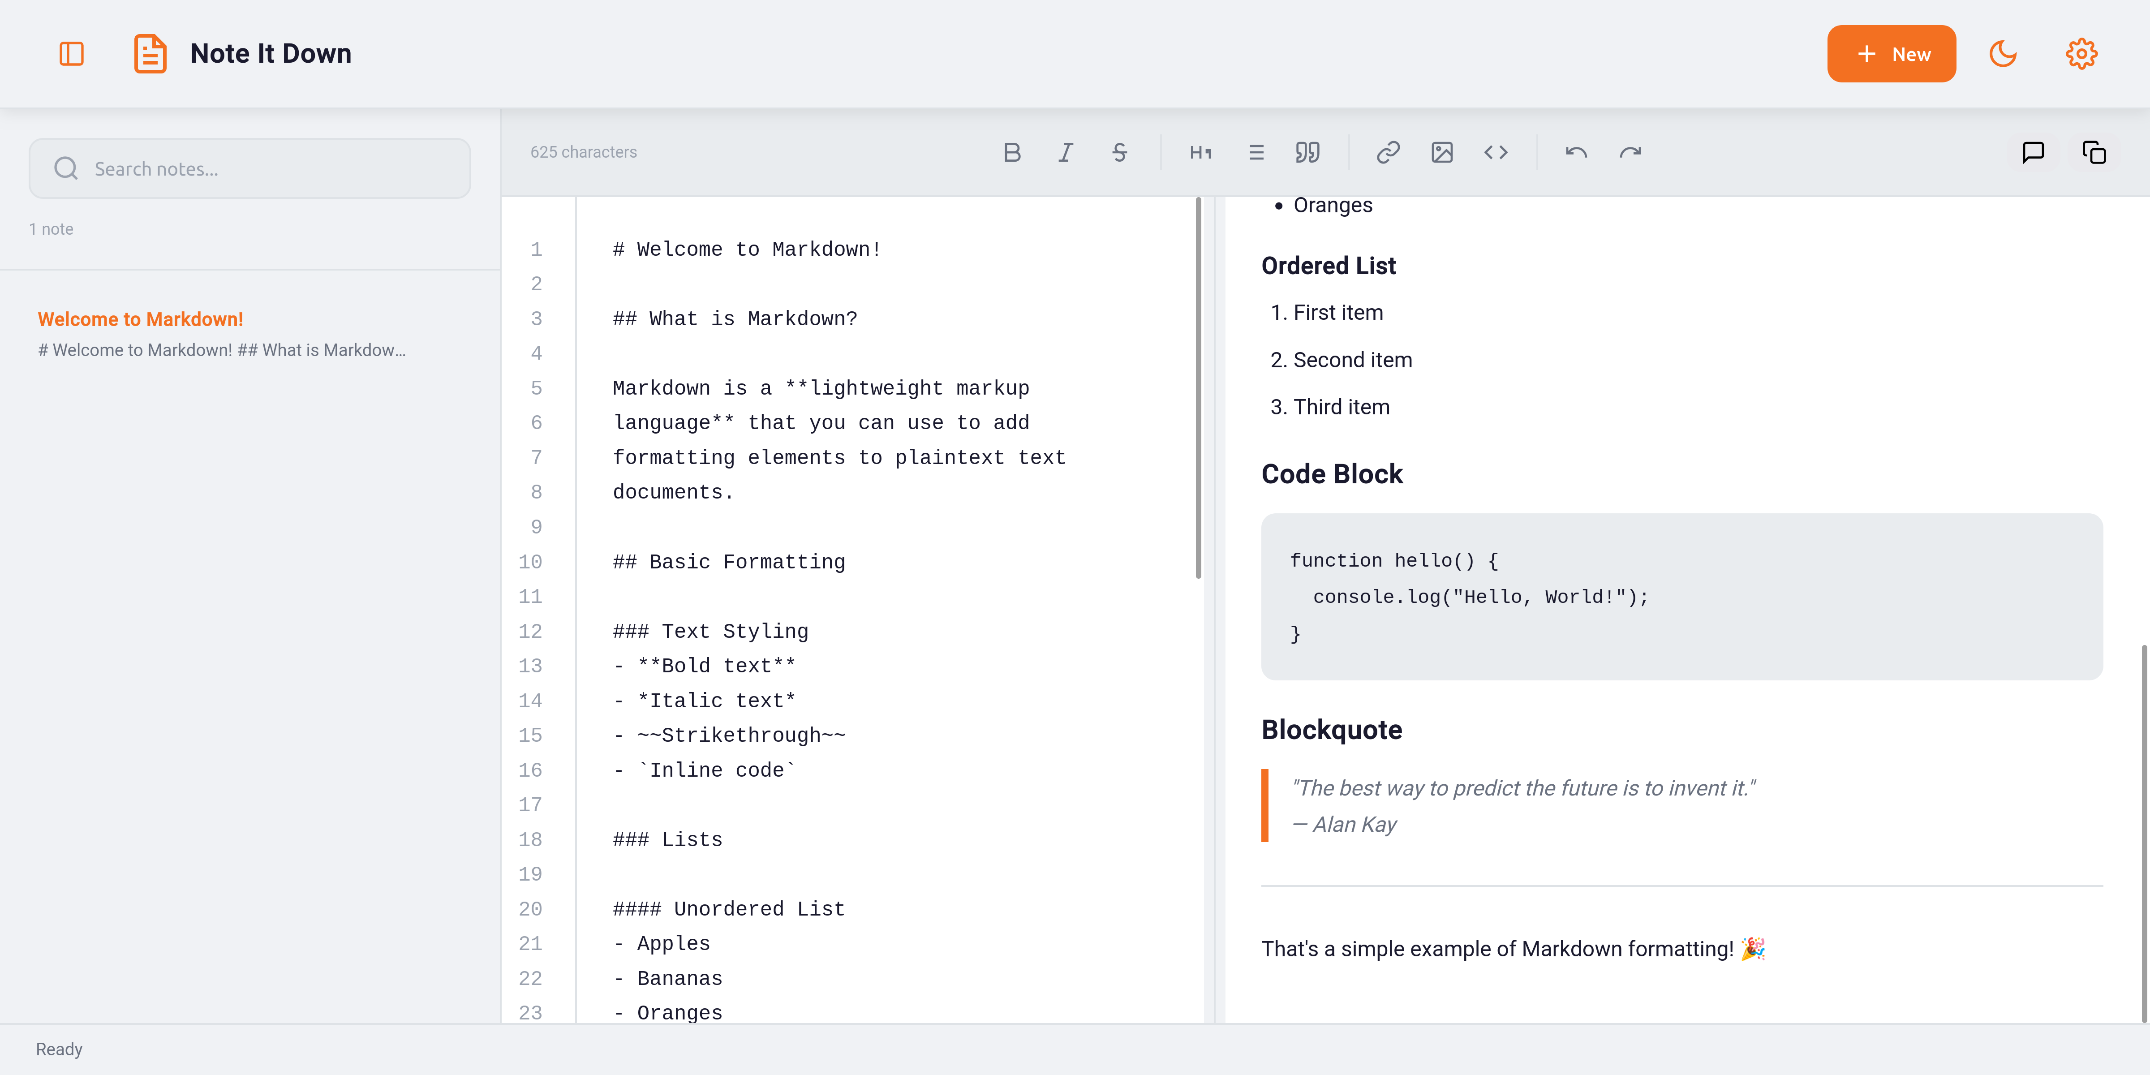Click the Search notes field
2150x1075 pixels.
pyautogui.click(x=249, y=168)
